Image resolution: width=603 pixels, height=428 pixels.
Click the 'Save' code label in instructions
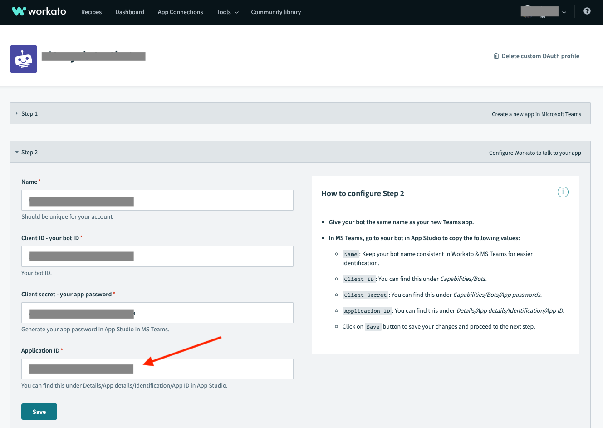373,327
